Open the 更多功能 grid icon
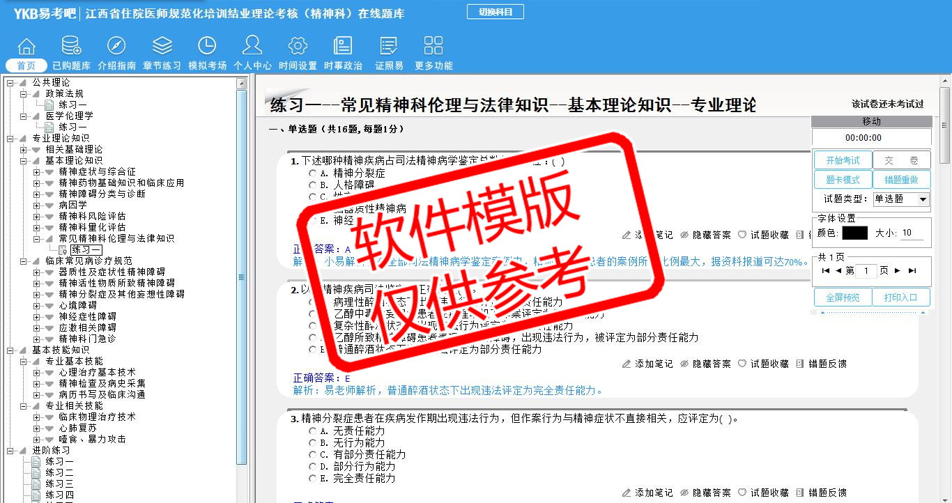This screenshot has height=503, width=952. [x=433, y=47]
